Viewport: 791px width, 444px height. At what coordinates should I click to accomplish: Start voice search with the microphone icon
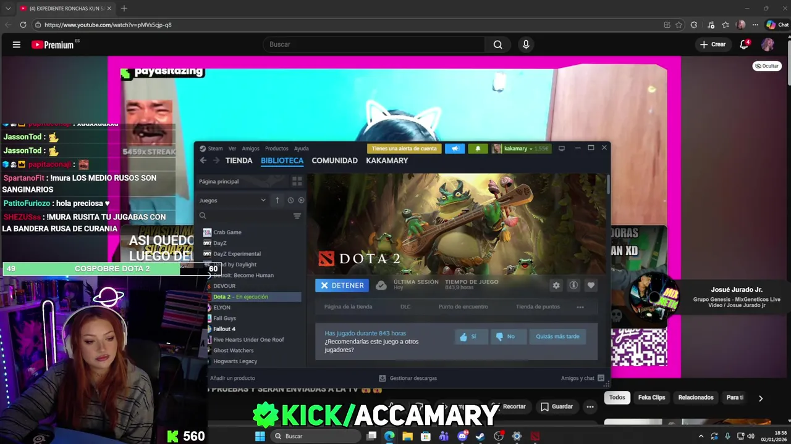tap(526, 44)
